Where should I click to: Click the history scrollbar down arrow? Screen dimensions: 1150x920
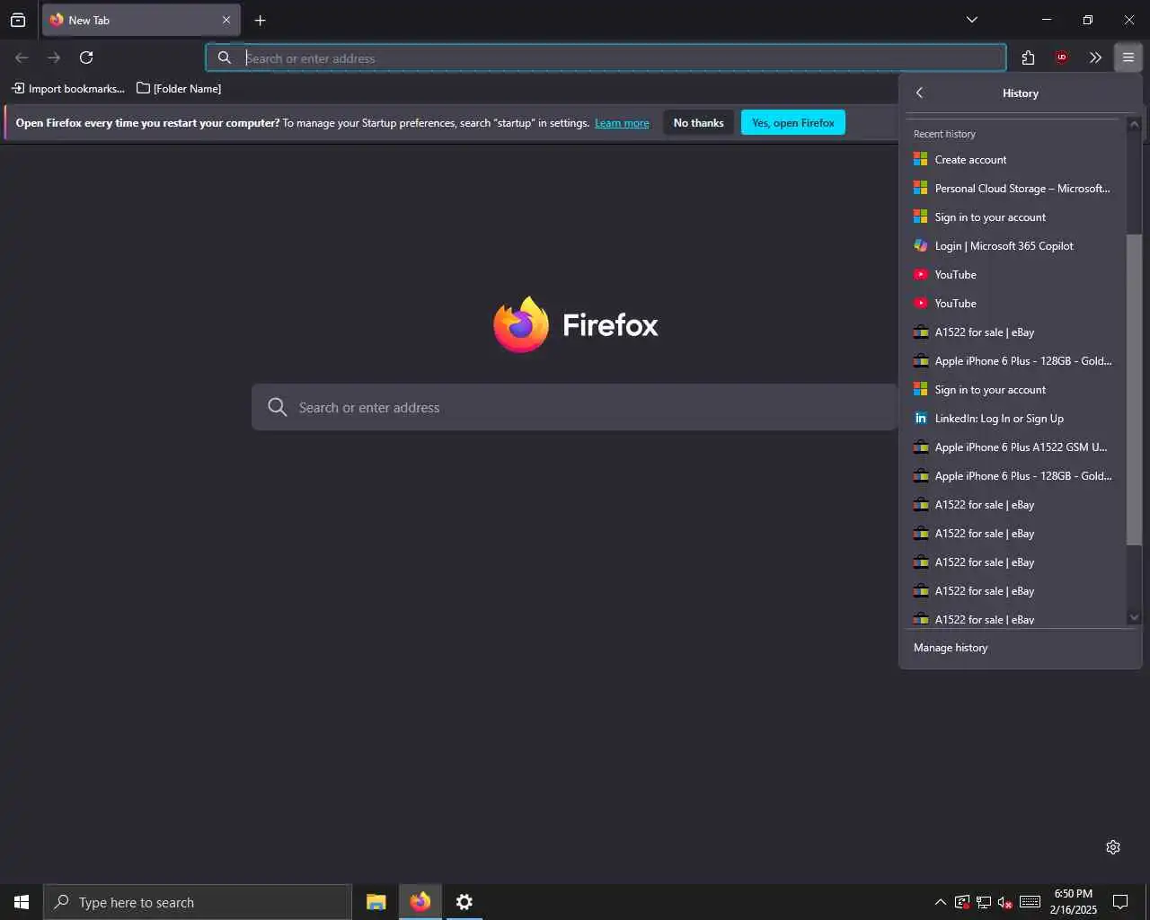pyautogui.click(x=1134, y=617)
